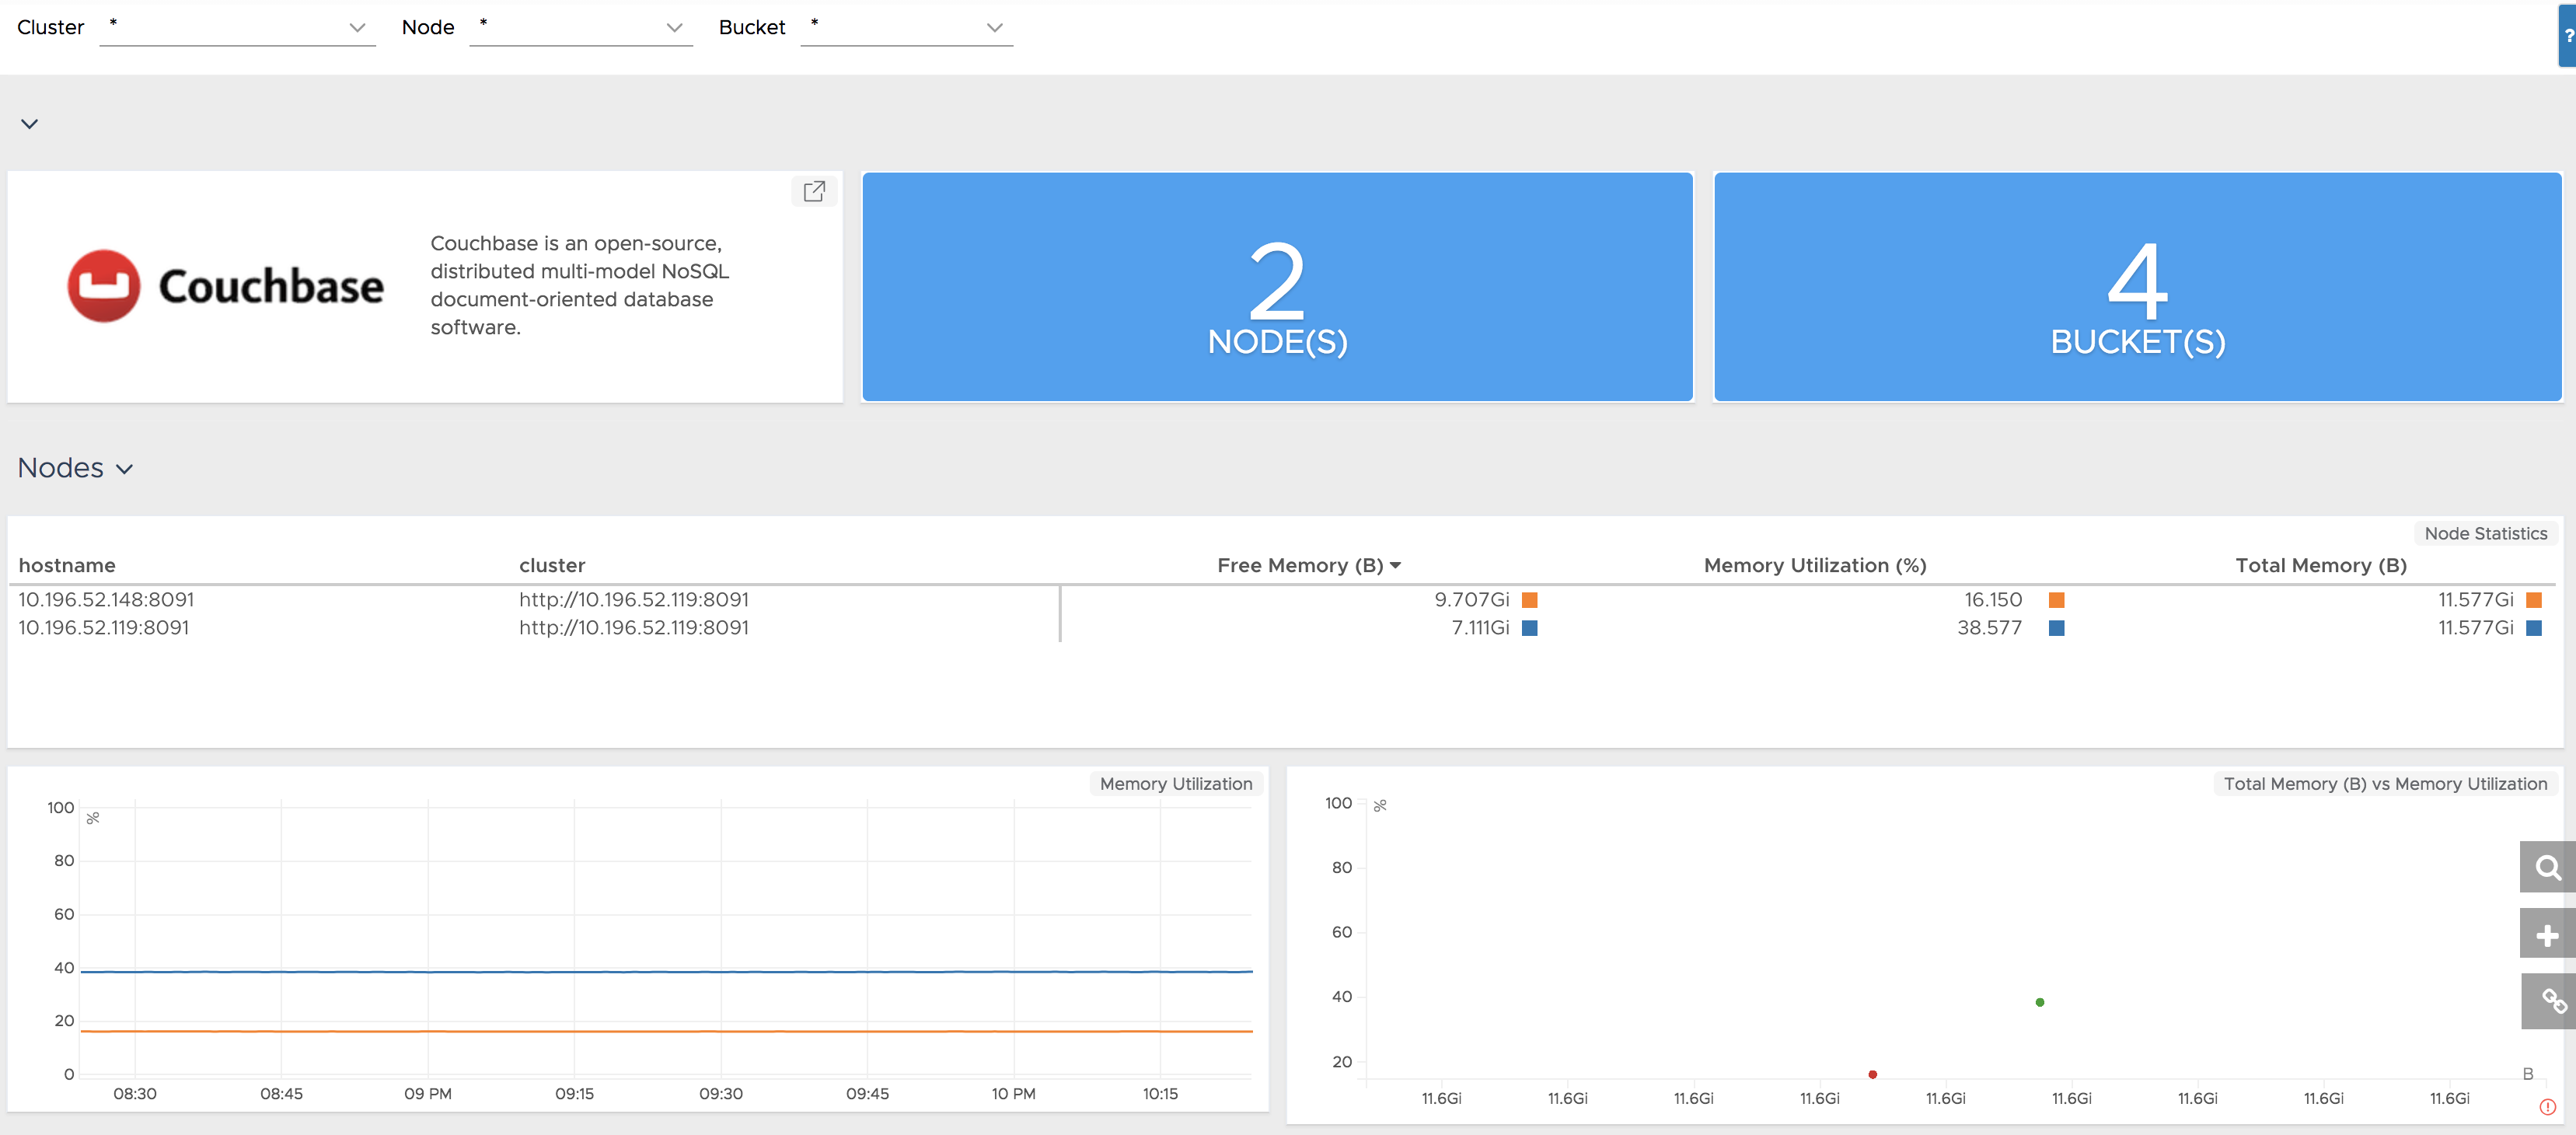This screenshot has height=1135, width=2576.
Task: Click orange swatch next to 9.707Gi
Action: pyautogui.click(x=1529, y=600)
